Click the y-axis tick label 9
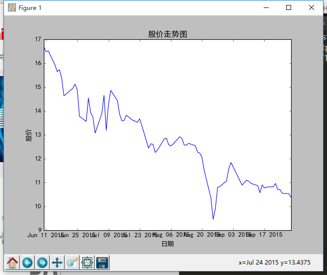Image resolution: width=327 pixels, height=275 pixels. (39, 230)
